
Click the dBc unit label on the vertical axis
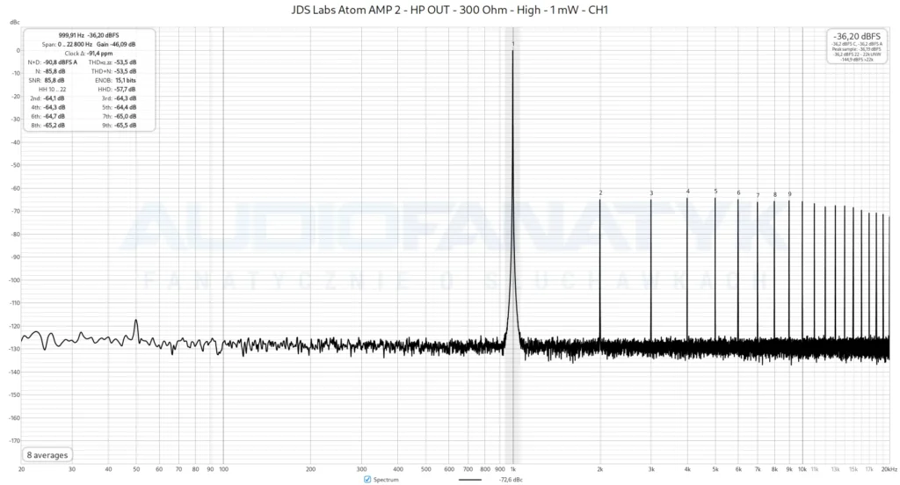(14, 22)
